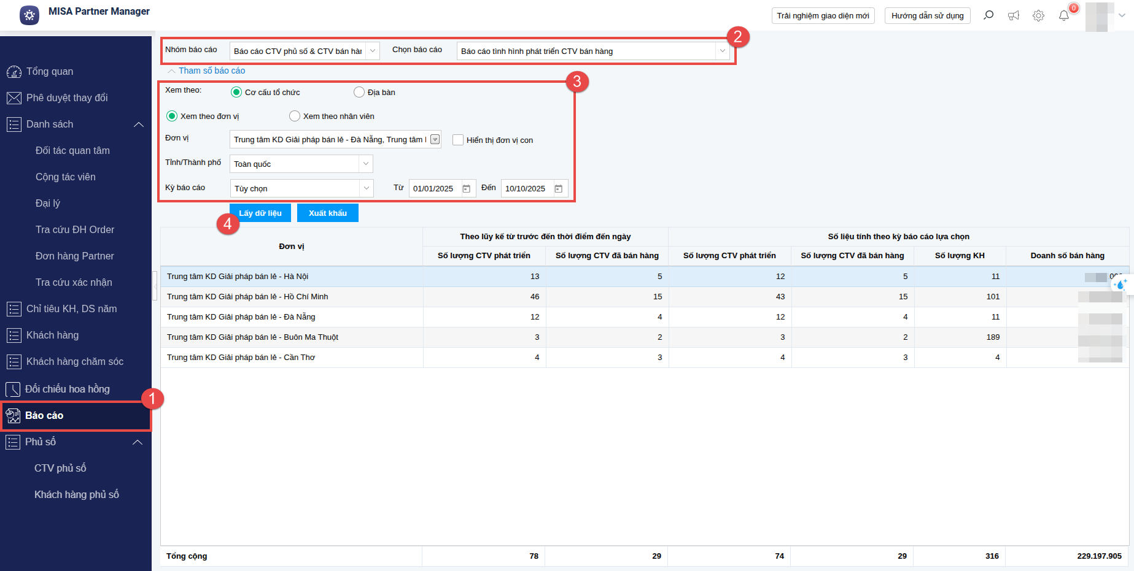Click the MISA Partner Manager logo icon
The width and height of the screenshot is (1134, 571).
pos(29,15)
